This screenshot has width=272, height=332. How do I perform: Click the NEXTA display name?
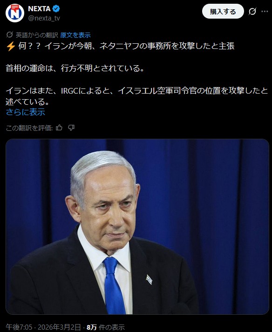point(39,9)
